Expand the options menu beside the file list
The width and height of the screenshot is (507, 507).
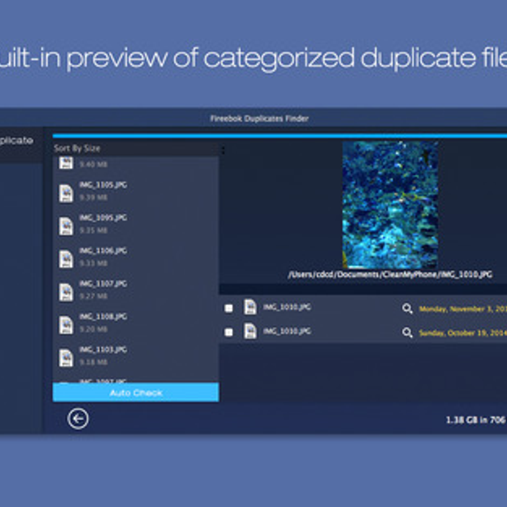click(x=223, y=150)
